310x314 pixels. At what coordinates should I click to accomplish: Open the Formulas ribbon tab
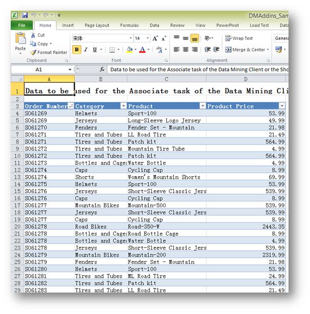(x=129, y=25)
